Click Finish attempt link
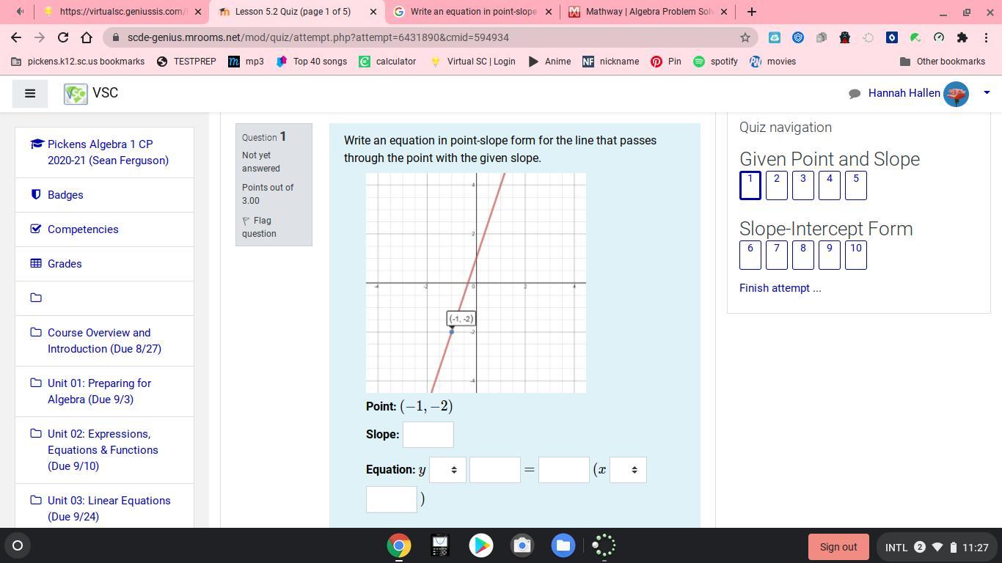The height and width of the screenshot is (563, 1002). [x=780, y=288]
